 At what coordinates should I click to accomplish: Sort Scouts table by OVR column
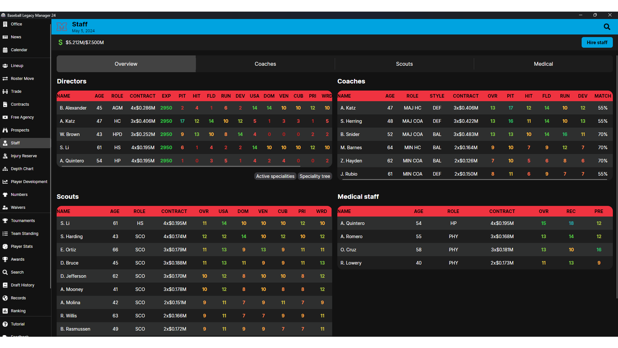click(x=204, y=211)
